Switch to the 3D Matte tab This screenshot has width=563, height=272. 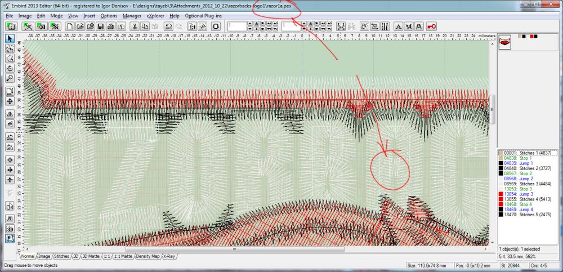[91, 257]
